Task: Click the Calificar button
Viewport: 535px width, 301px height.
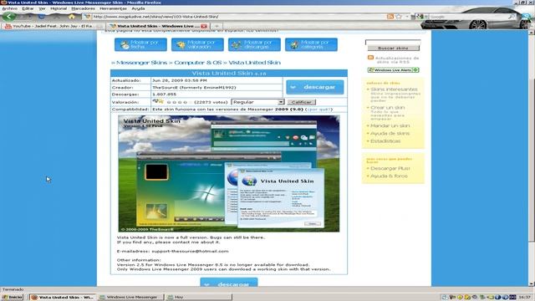Action: [x=301, y=102]
